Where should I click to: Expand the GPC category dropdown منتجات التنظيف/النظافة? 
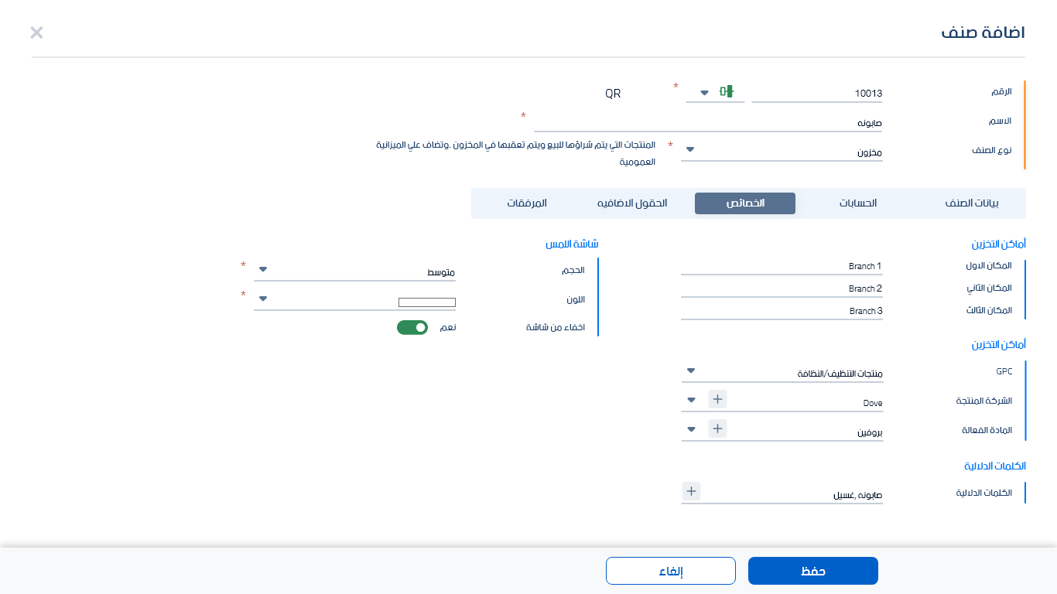[691, 370]
